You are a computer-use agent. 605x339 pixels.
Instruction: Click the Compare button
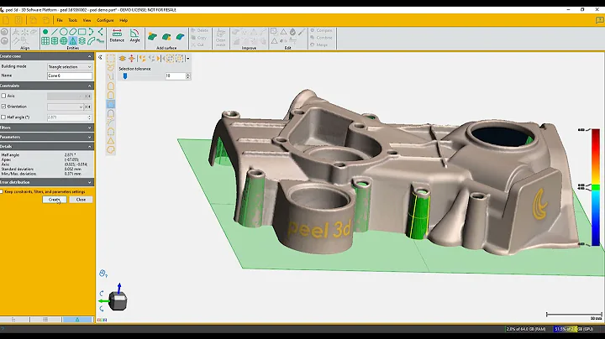point(321,30)
